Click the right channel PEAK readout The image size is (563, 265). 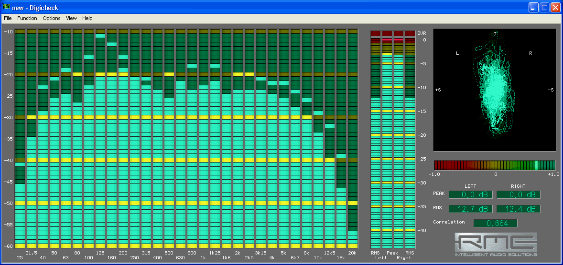[x=518, y=194]
